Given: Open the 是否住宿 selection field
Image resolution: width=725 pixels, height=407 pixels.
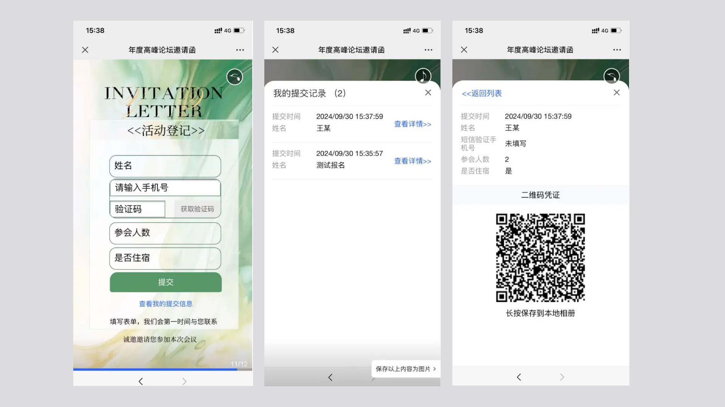Looking at the screenshot, I should click(165, 258).
